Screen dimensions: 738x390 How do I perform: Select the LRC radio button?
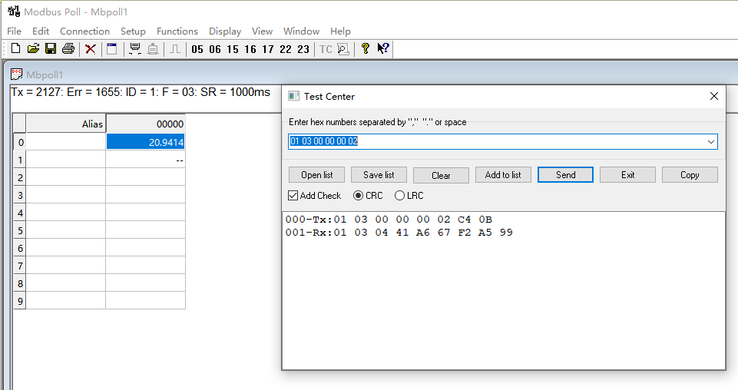(x=399, y=196)
